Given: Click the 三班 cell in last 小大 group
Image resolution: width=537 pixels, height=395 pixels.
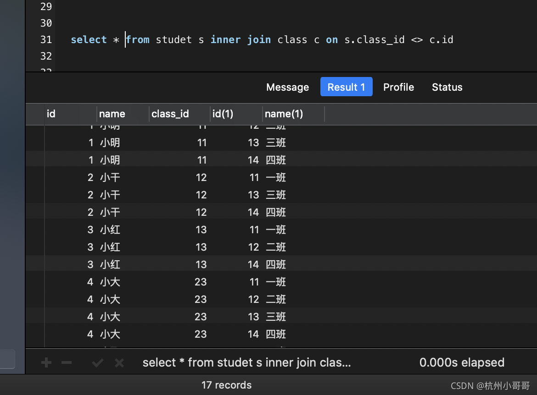Looking at the screenshot, I should pyautogui.click(x=276, y=317).
